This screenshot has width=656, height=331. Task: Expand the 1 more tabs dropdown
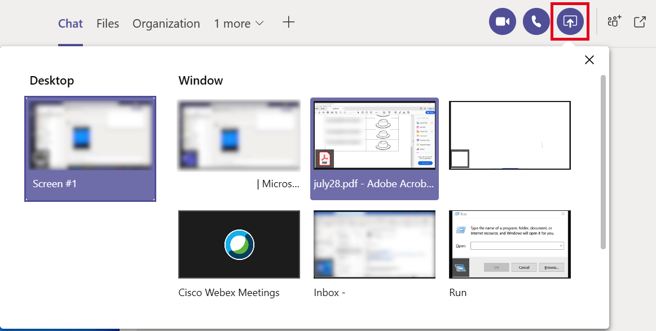coord(239,23)
